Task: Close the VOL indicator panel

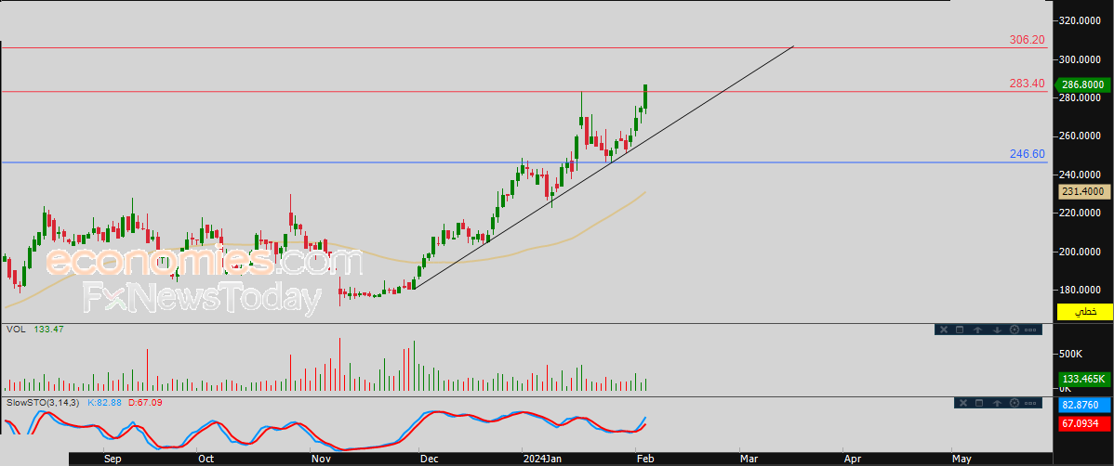Action: 944,330
